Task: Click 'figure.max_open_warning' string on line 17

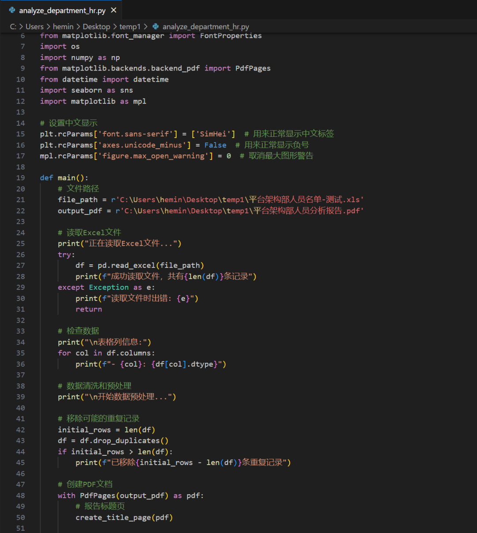Action: [x=153, y=156]
